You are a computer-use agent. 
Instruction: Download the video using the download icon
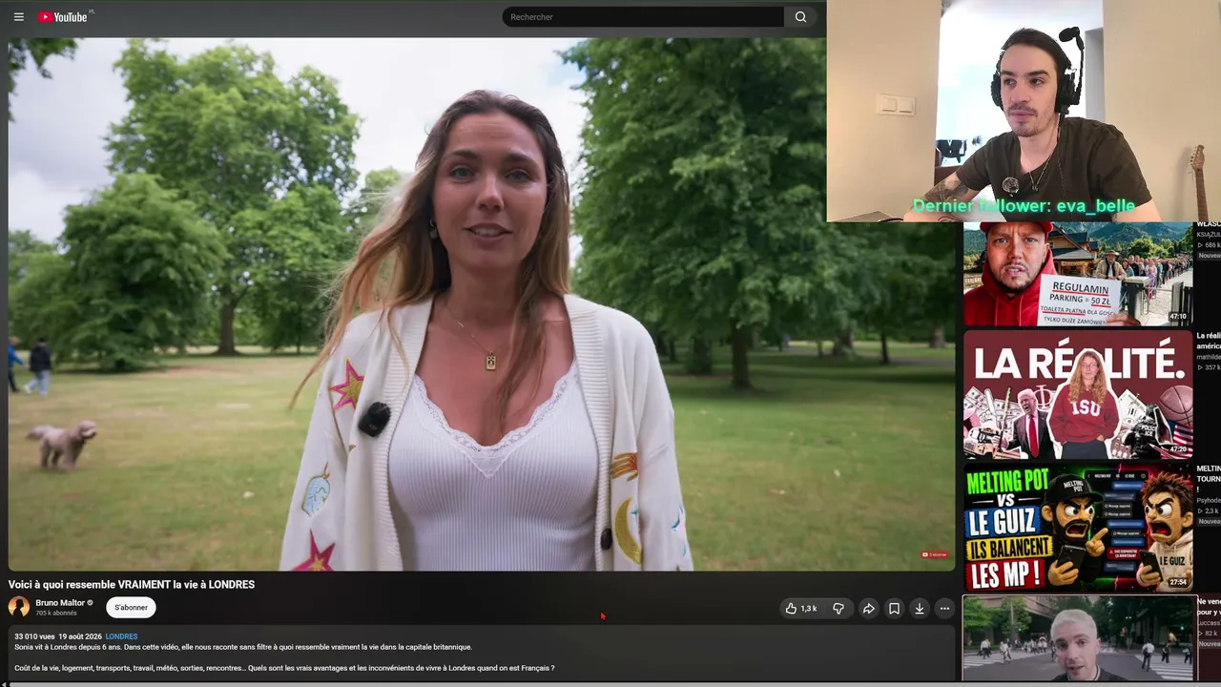coord(920,609)
